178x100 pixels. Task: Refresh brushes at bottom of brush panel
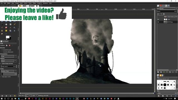pos(175,96)
